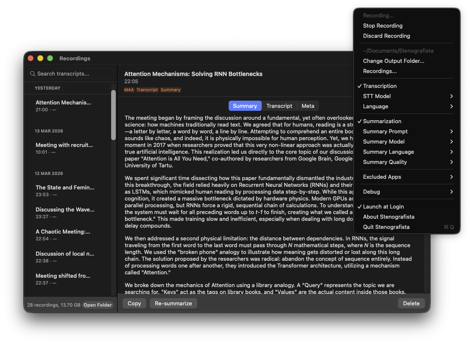Viewport: 470px width, 344px height.
Task: Click the Re-summarize button
Action: (x=173, y=303)
